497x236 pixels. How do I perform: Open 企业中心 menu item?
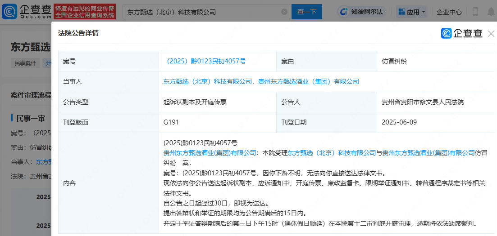tap(449, 12)
